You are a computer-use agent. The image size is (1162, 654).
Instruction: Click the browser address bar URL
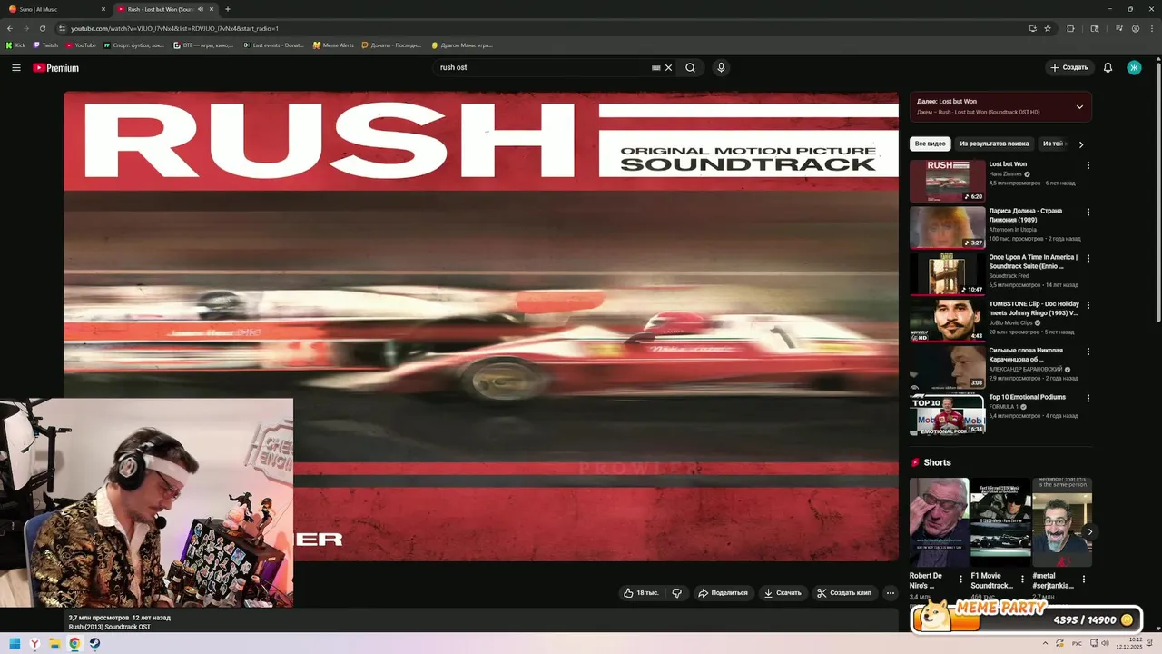pos(174,28)
